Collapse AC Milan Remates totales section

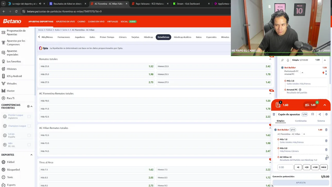(x=270, y=128)
